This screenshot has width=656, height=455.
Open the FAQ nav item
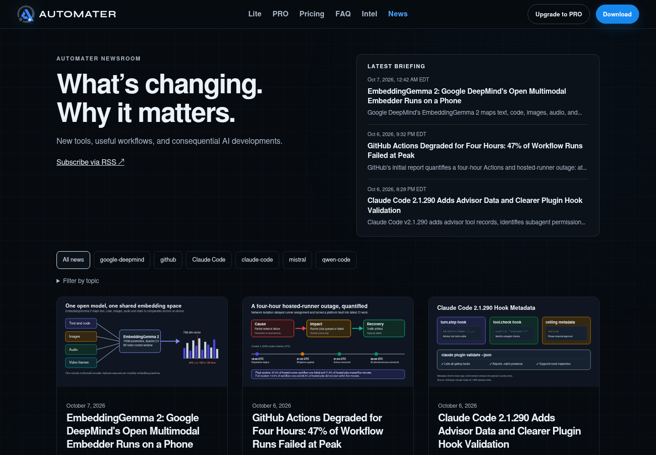click(343, 14)
